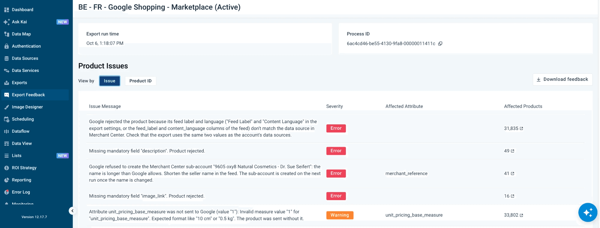Click the Data Services arrows icon

pos(7,71)
